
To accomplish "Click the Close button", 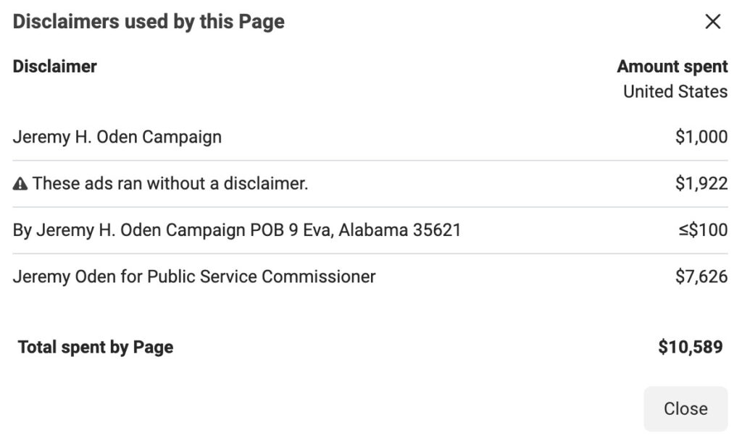I will pos(685,408).
